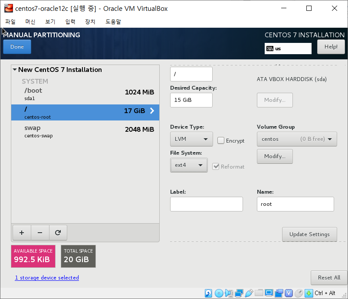
Task: Open the Volume Group centos dropdown
Action: tap(297, 139)
